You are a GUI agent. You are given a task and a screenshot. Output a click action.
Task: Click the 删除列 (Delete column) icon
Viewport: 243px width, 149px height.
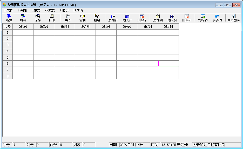click(186, 18)
